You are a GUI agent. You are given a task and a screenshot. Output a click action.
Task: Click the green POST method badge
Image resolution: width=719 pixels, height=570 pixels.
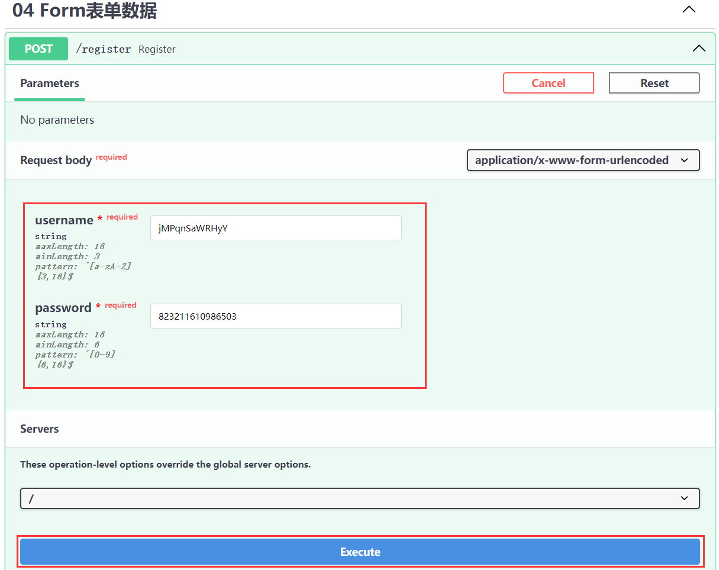38,49
